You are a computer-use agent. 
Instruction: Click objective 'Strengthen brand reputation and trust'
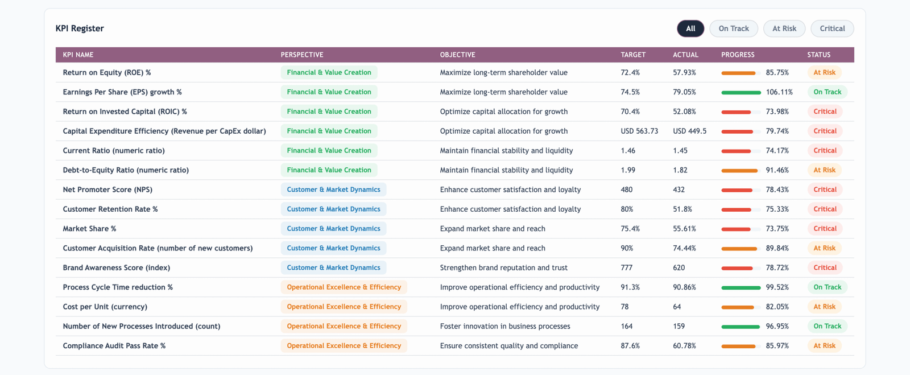tap(504, 267)
